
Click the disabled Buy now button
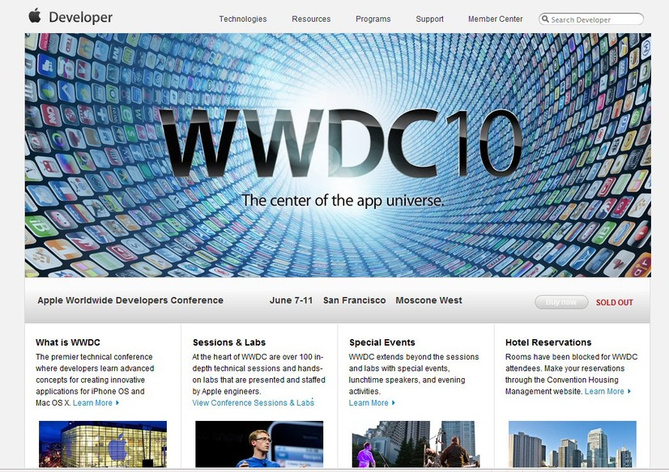[561, 302]
